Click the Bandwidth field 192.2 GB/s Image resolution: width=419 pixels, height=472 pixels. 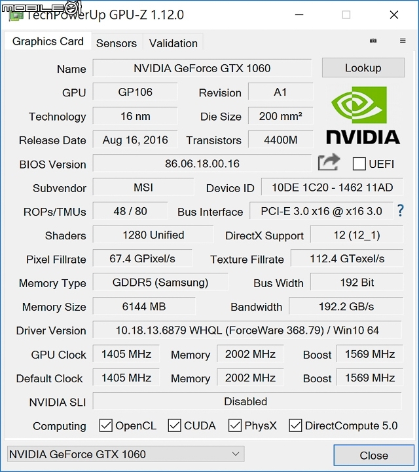[346, 306]
